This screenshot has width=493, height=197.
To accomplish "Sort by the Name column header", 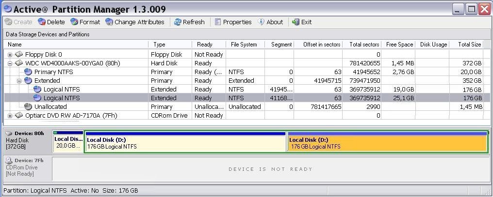I will click(76, 45).
